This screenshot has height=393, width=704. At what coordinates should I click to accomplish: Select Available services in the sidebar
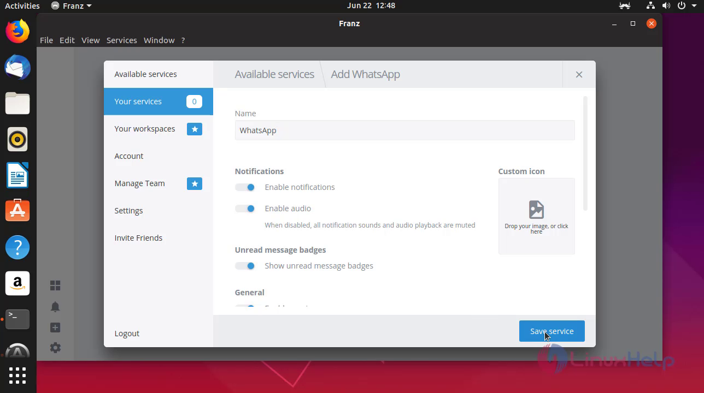click(159, 74)
